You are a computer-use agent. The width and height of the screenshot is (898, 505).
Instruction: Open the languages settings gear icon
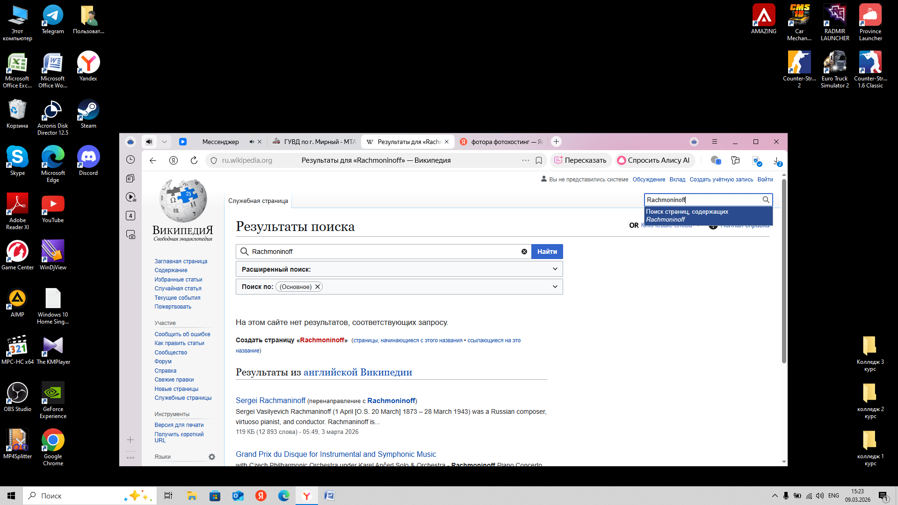click(x=212, y=457)
